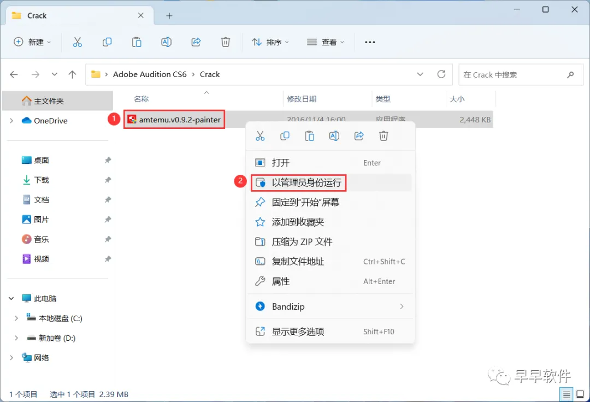590x402 pixels.
Task: Open 属性 from context menu
Action: (x=331, y=281)
